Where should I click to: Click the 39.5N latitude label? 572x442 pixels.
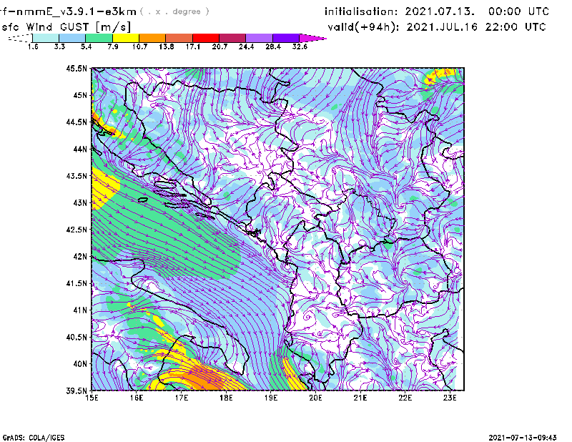click(x=77, y=391)
